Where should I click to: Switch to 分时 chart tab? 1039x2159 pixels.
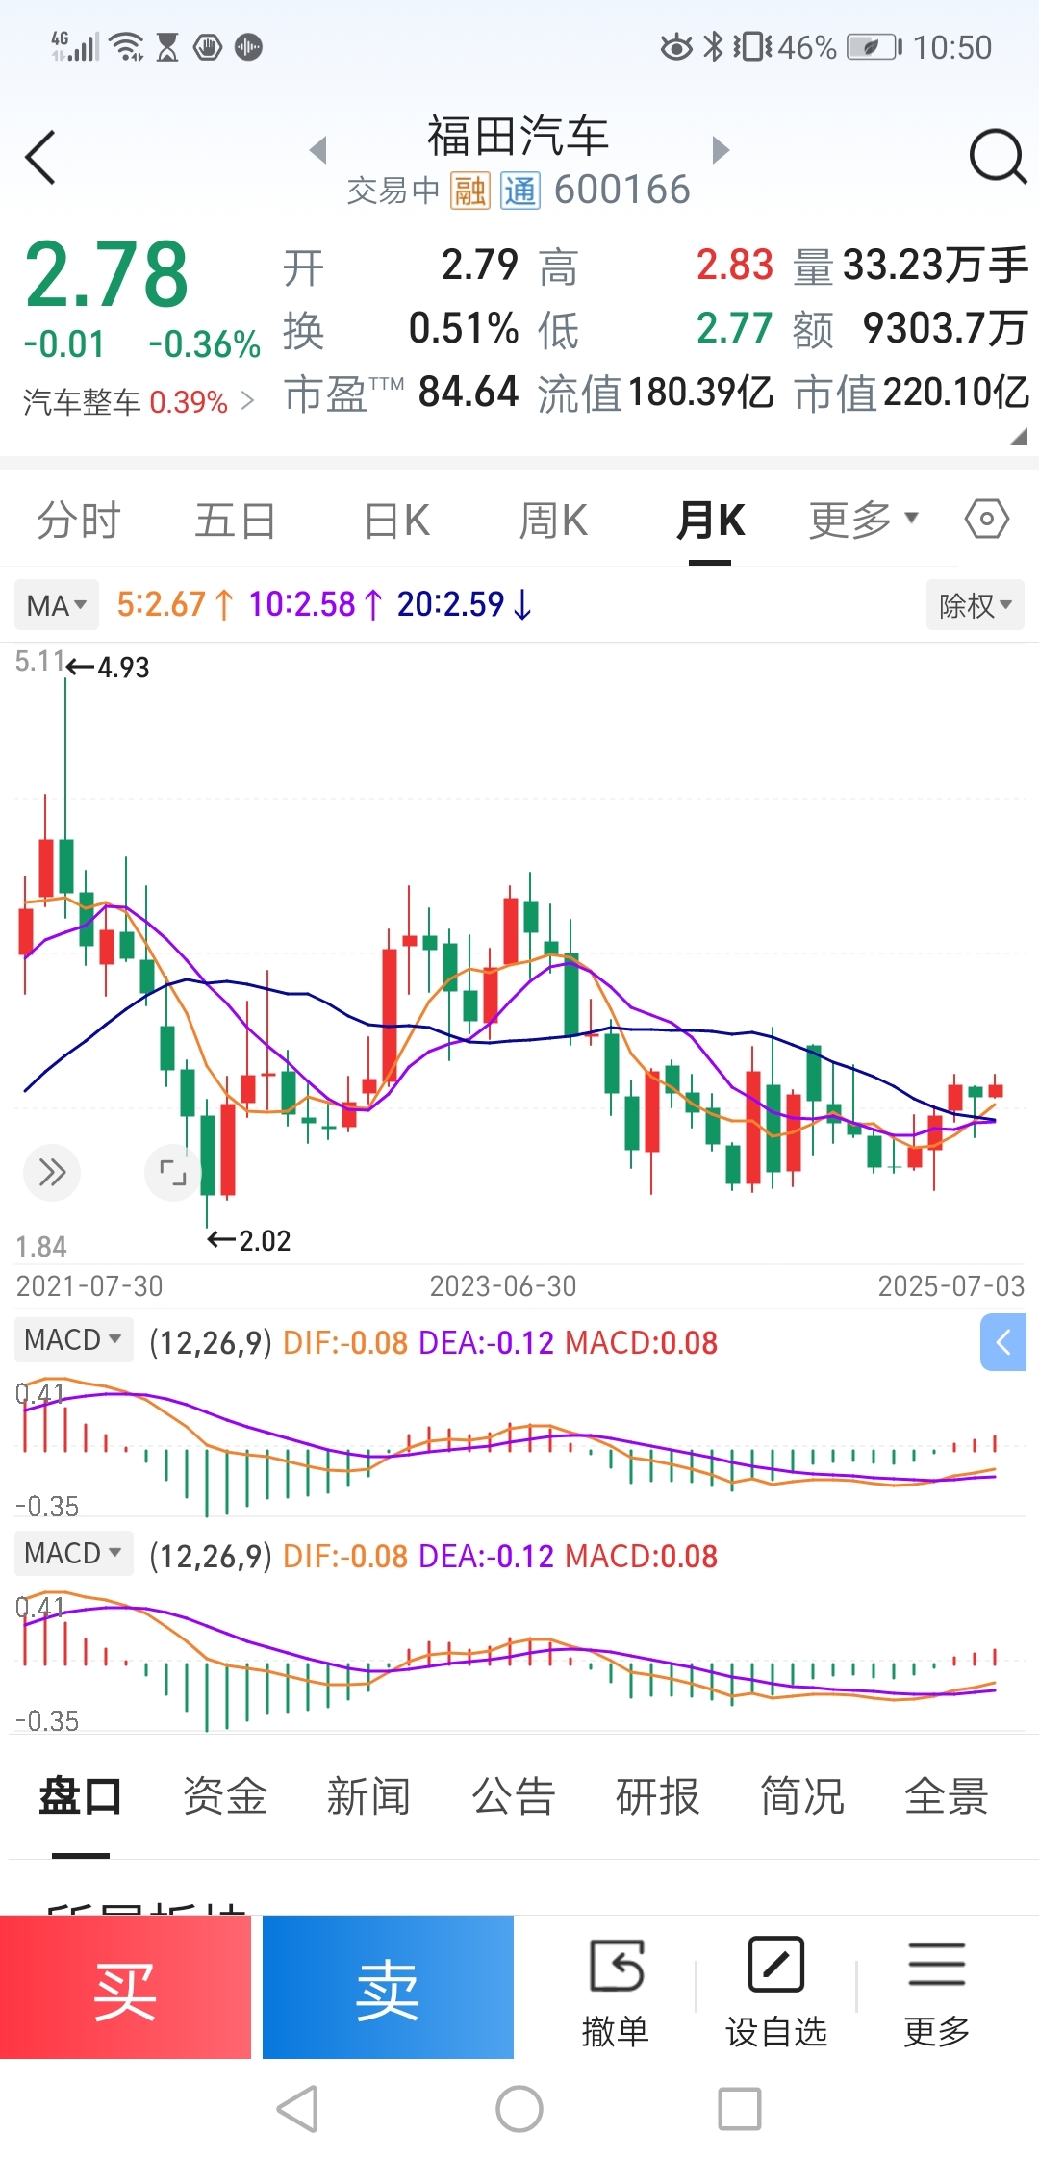(x=78, y=521)
